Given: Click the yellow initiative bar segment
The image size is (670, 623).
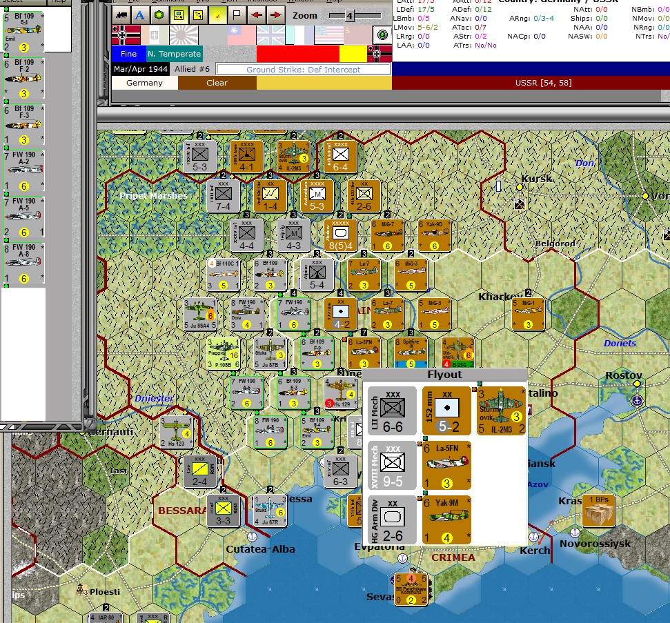Looking at the screenshot, I should [x=353, y=54].
